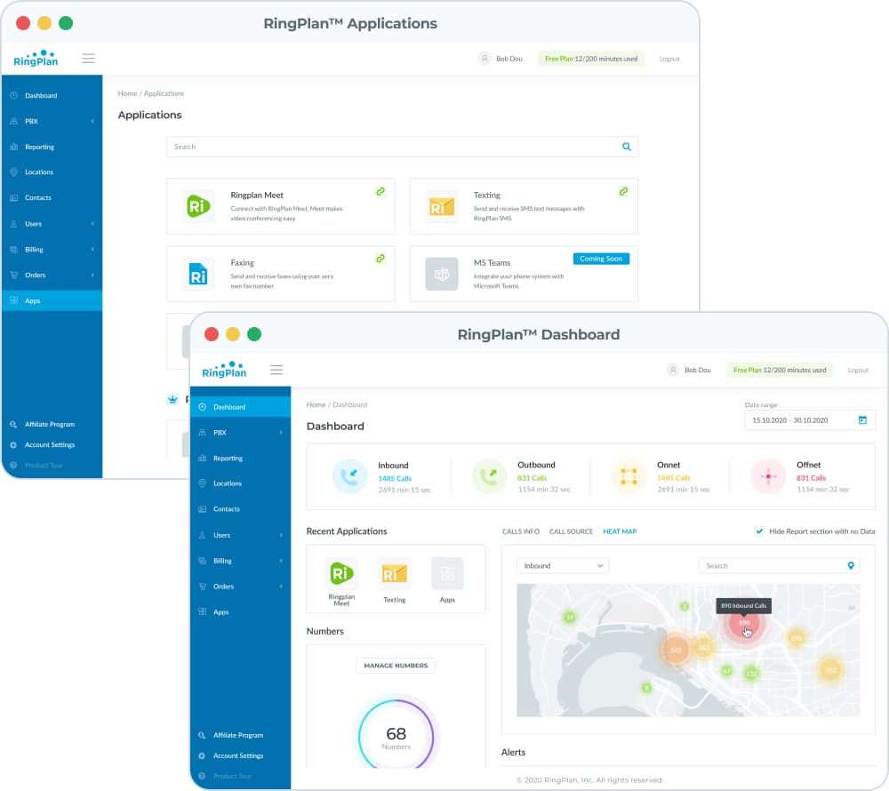This screenshot has height=791, width=889.
Task: Open the date range calendar icon
Action: [862, 419]
